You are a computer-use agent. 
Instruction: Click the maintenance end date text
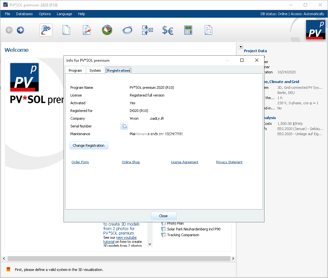(156, 134)
